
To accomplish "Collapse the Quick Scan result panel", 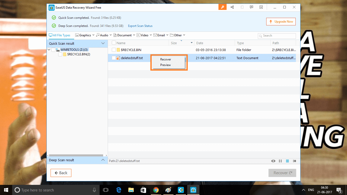I will pyautogui.click(x=103, y=43).
